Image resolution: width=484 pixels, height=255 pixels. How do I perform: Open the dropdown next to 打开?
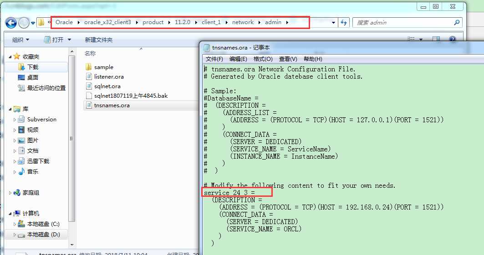[69, 40]
